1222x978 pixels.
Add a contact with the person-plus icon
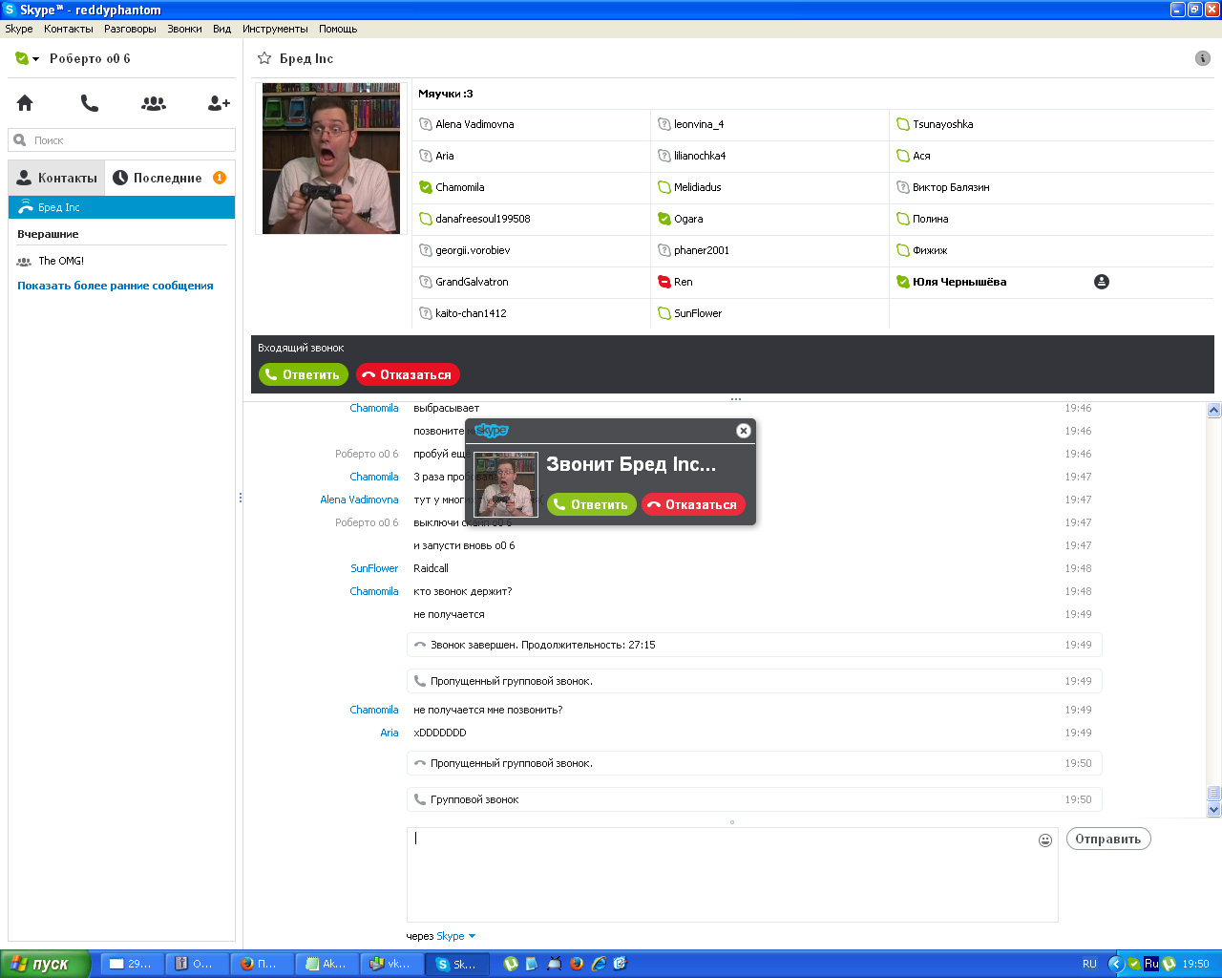[x=219, y=103]
